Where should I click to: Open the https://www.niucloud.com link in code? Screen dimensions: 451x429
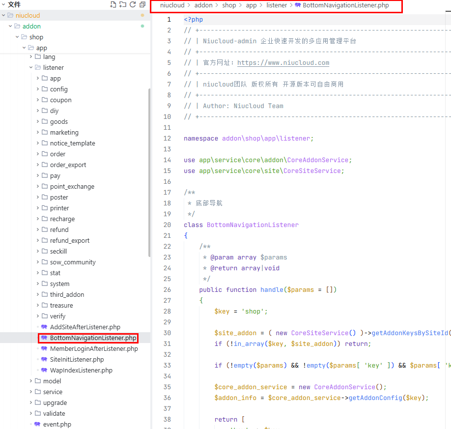tap(283, 62)
